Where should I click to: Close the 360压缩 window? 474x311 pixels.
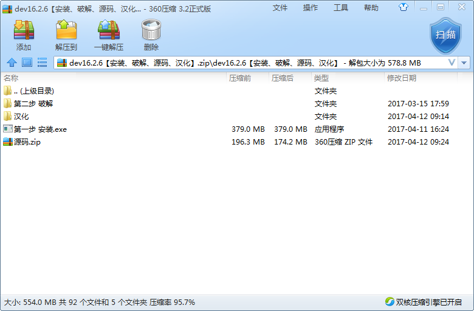(x=462, y=7)
